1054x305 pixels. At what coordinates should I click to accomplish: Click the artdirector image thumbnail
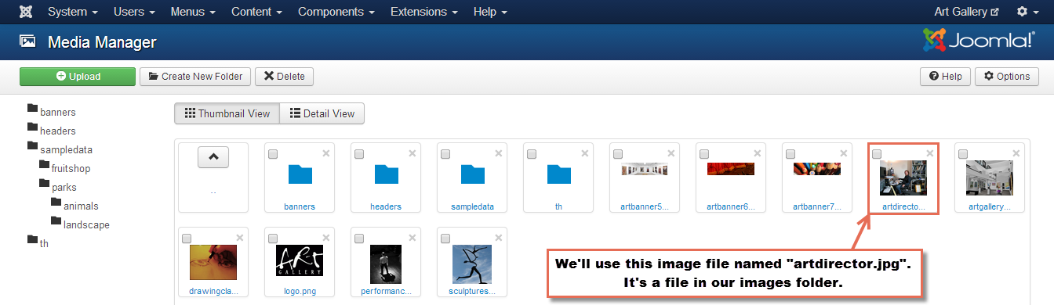[903, 178]
